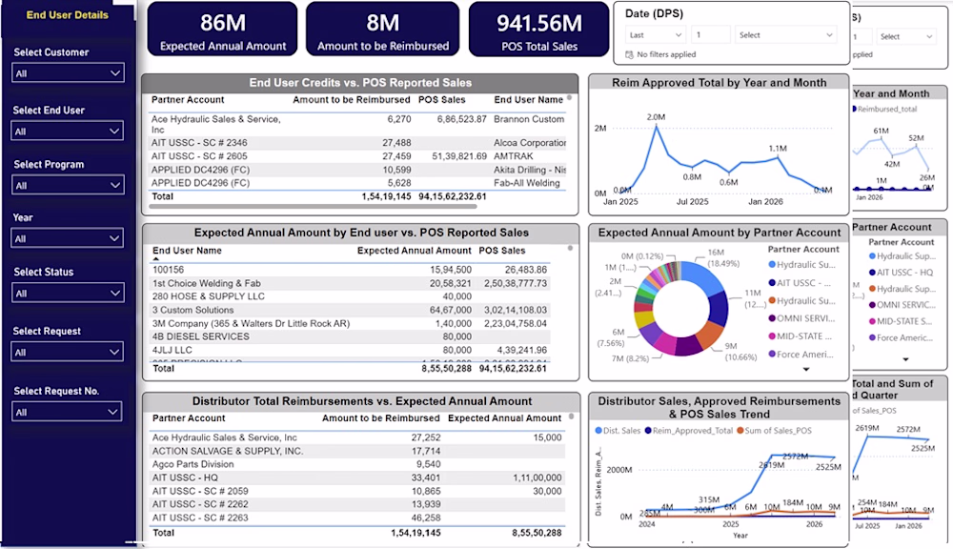953x549 pixels.
Task: Open the Year slicer dropdown
Action: pos(68,238)
